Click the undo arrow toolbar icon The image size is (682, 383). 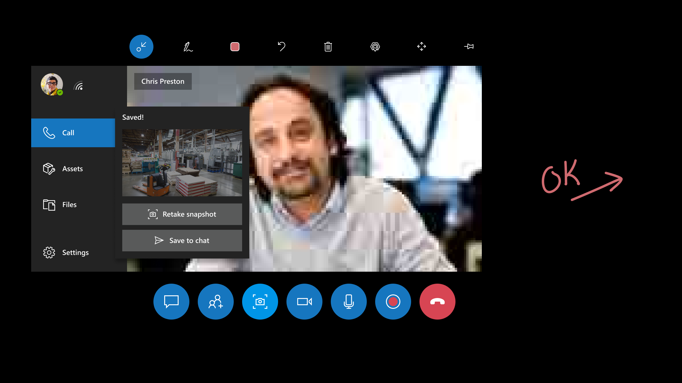[281, 46]
